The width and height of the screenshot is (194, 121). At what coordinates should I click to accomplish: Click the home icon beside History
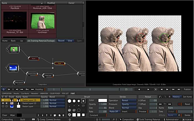(x=170, y=97)
